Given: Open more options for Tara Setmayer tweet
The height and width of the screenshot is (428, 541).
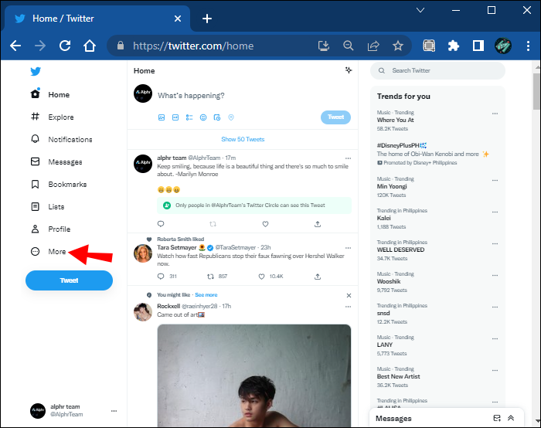Looking at the screenshot, I should click(x=348, y=248).
